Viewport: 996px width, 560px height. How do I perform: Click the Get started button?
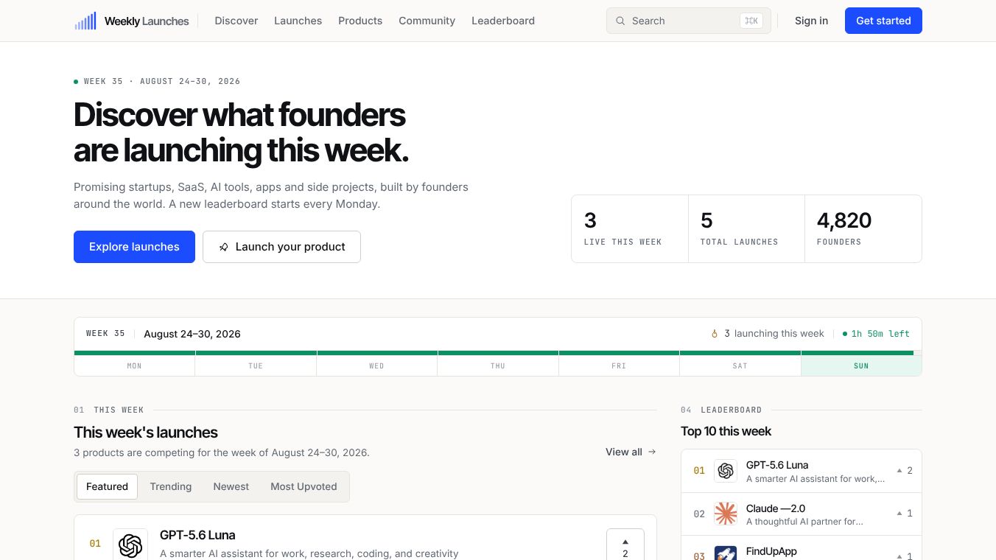883,21
